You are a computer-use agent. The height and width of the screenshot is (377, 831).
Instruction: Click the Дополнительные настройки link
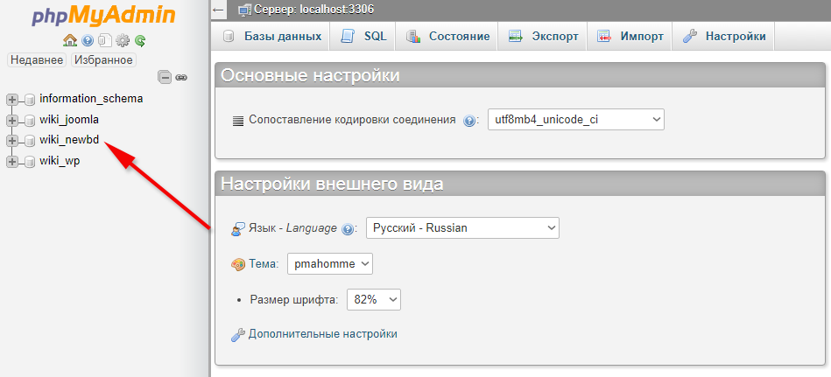click(322, 334)
